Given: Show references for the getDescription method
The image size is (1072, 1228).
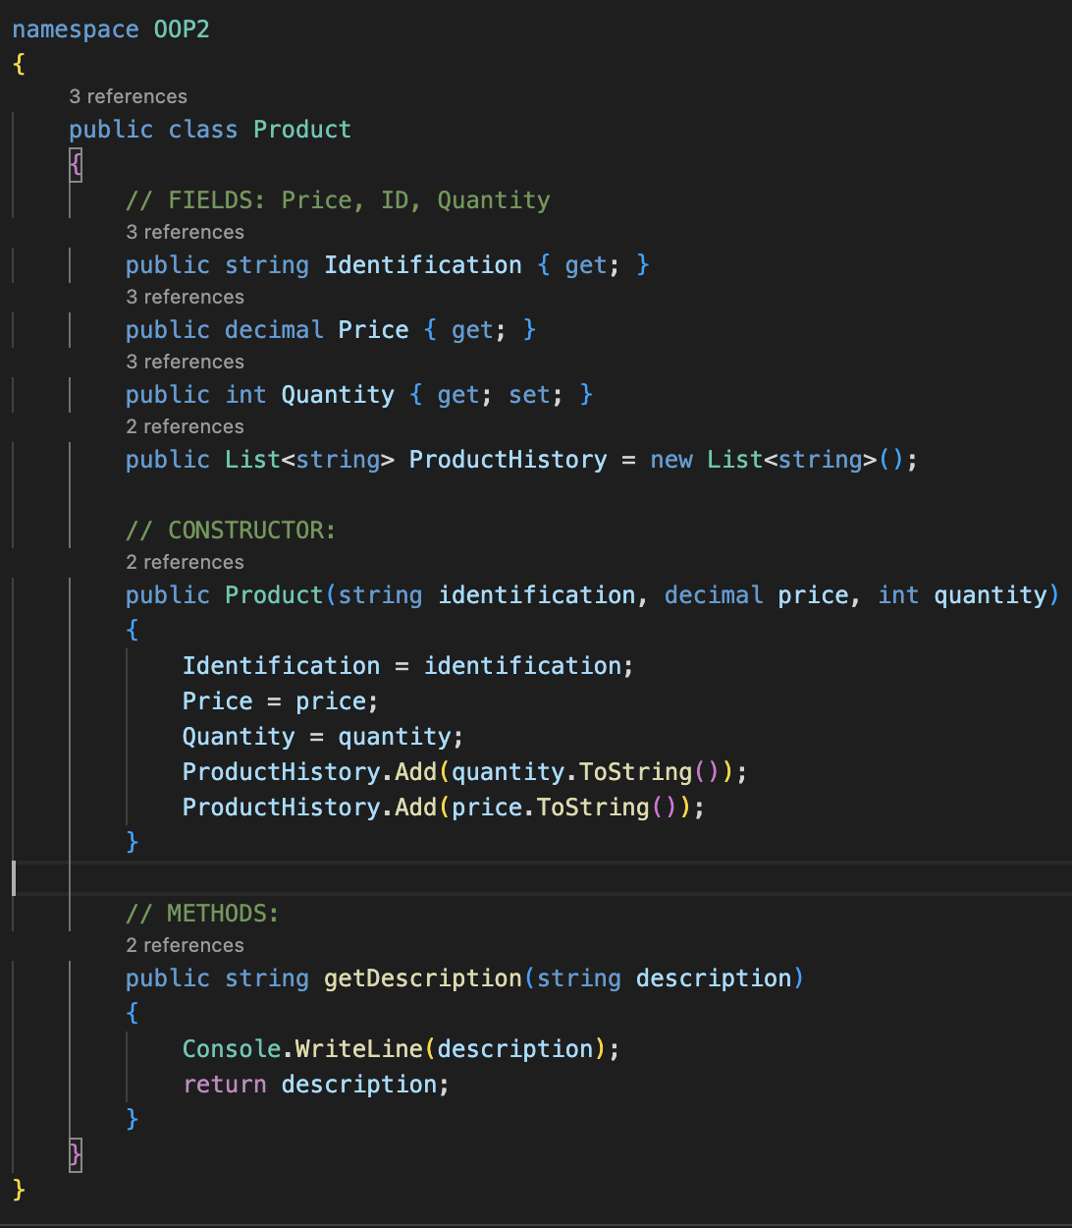Looking at the screenshot, I should click(x=185, y=945).
